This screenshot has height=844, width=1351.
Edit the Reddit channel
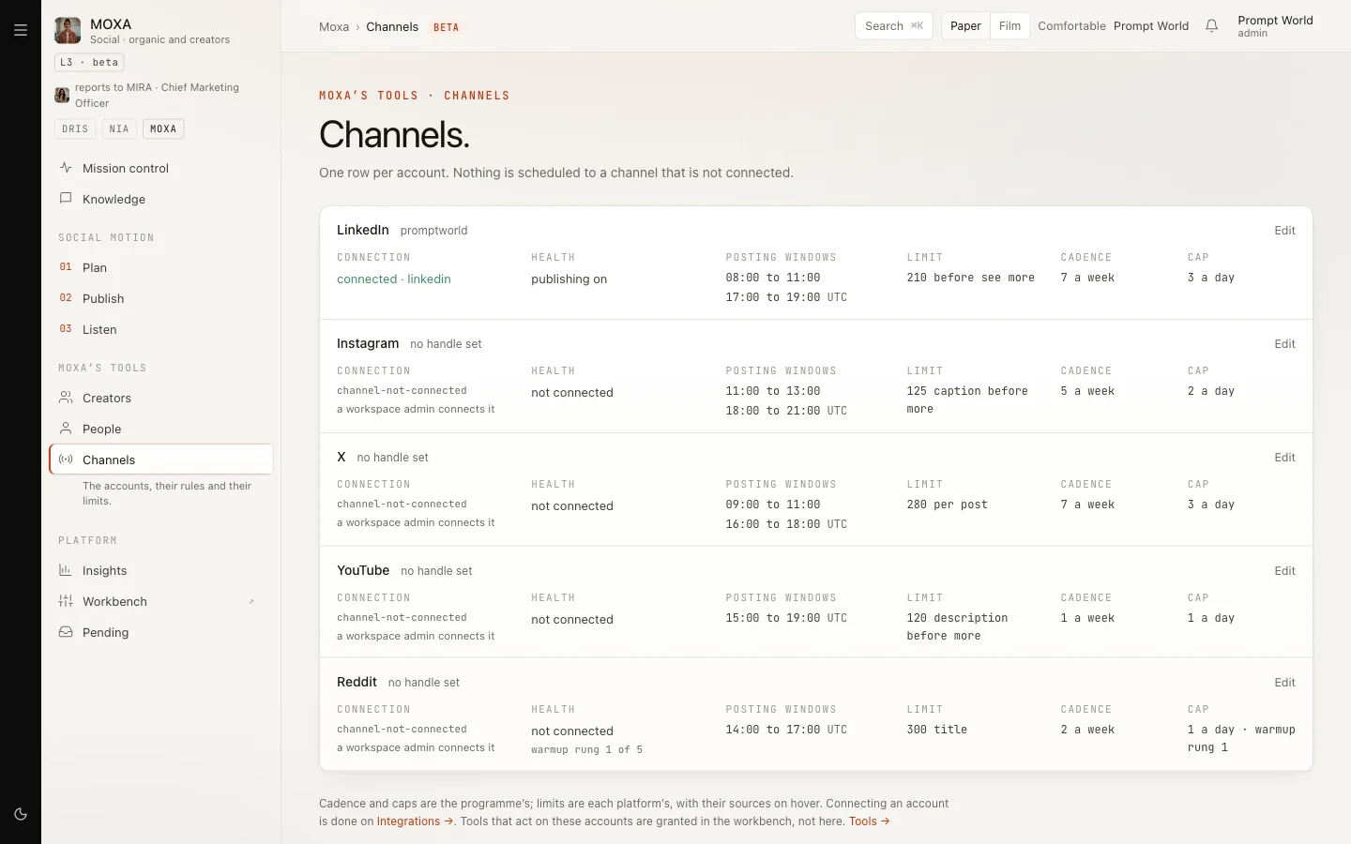coord(1284,683)
